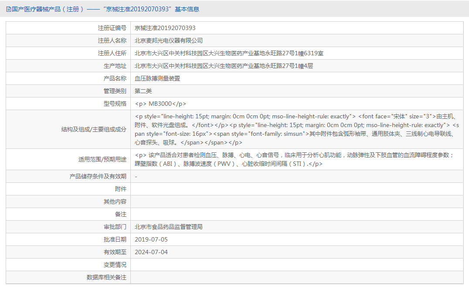Click registration number 京械注准20192070393 value
Viewport: 469px width, 289px height.
tap(165, 28)
